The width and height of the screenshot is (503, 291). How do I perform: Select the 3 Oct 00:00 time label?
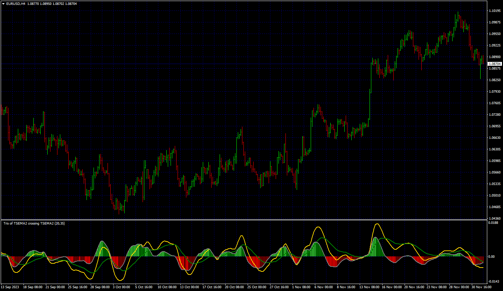click(121, 287)
